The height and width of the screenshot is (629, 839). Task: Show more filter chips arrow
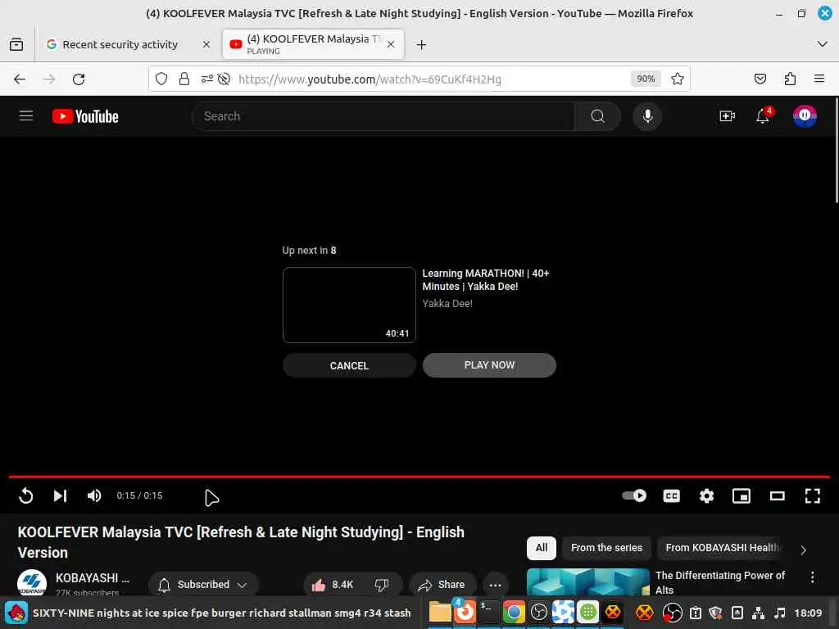(803, 550)
